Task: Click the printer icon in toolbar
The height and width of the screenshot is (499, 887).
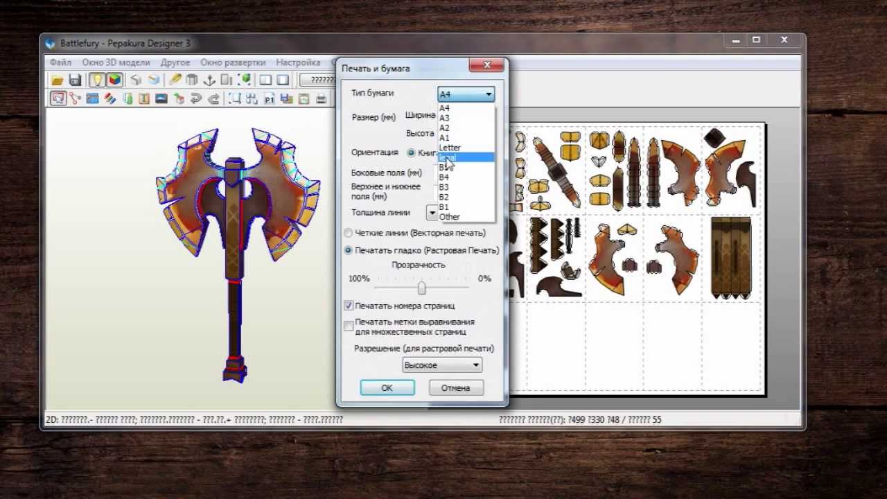Action: [321, 98]
